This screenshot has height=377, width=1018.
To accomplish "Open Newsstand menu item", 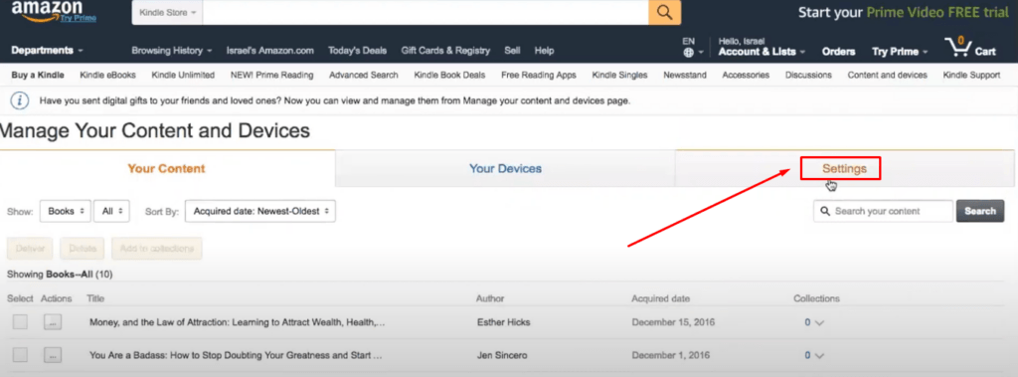I will [685, 75].
